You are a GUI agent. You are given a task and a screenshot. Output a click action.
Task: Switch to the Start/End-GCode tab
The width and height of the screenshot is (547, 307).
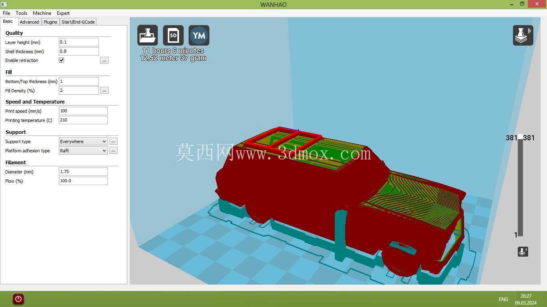tap(78, 22)
